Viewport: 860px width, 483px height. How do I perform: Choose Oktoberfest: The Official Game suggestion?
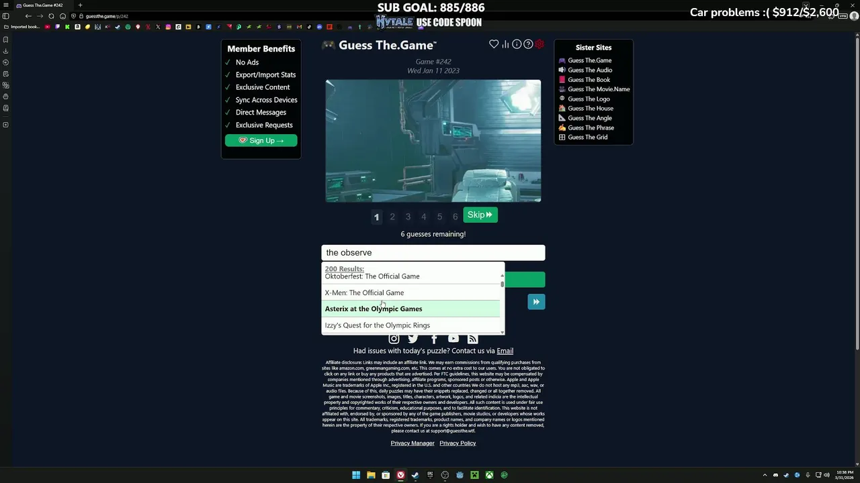pos(411,276)
